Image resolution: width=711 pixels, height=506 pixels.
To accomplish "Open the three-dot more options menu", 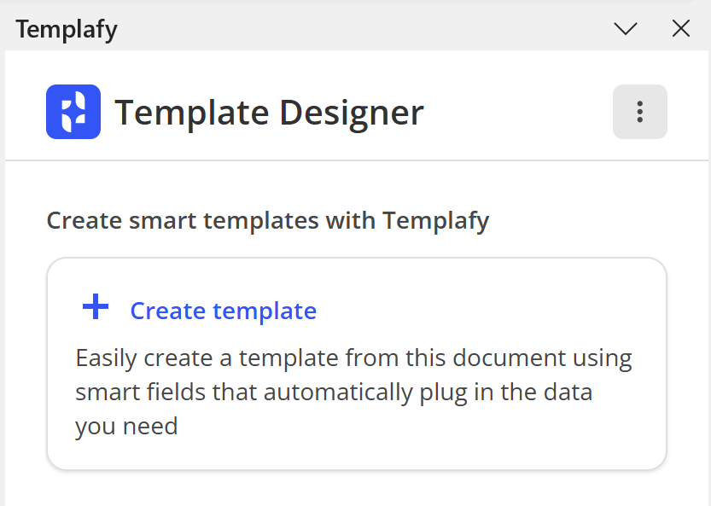I will pyautogui.click(x=640, y=112).
